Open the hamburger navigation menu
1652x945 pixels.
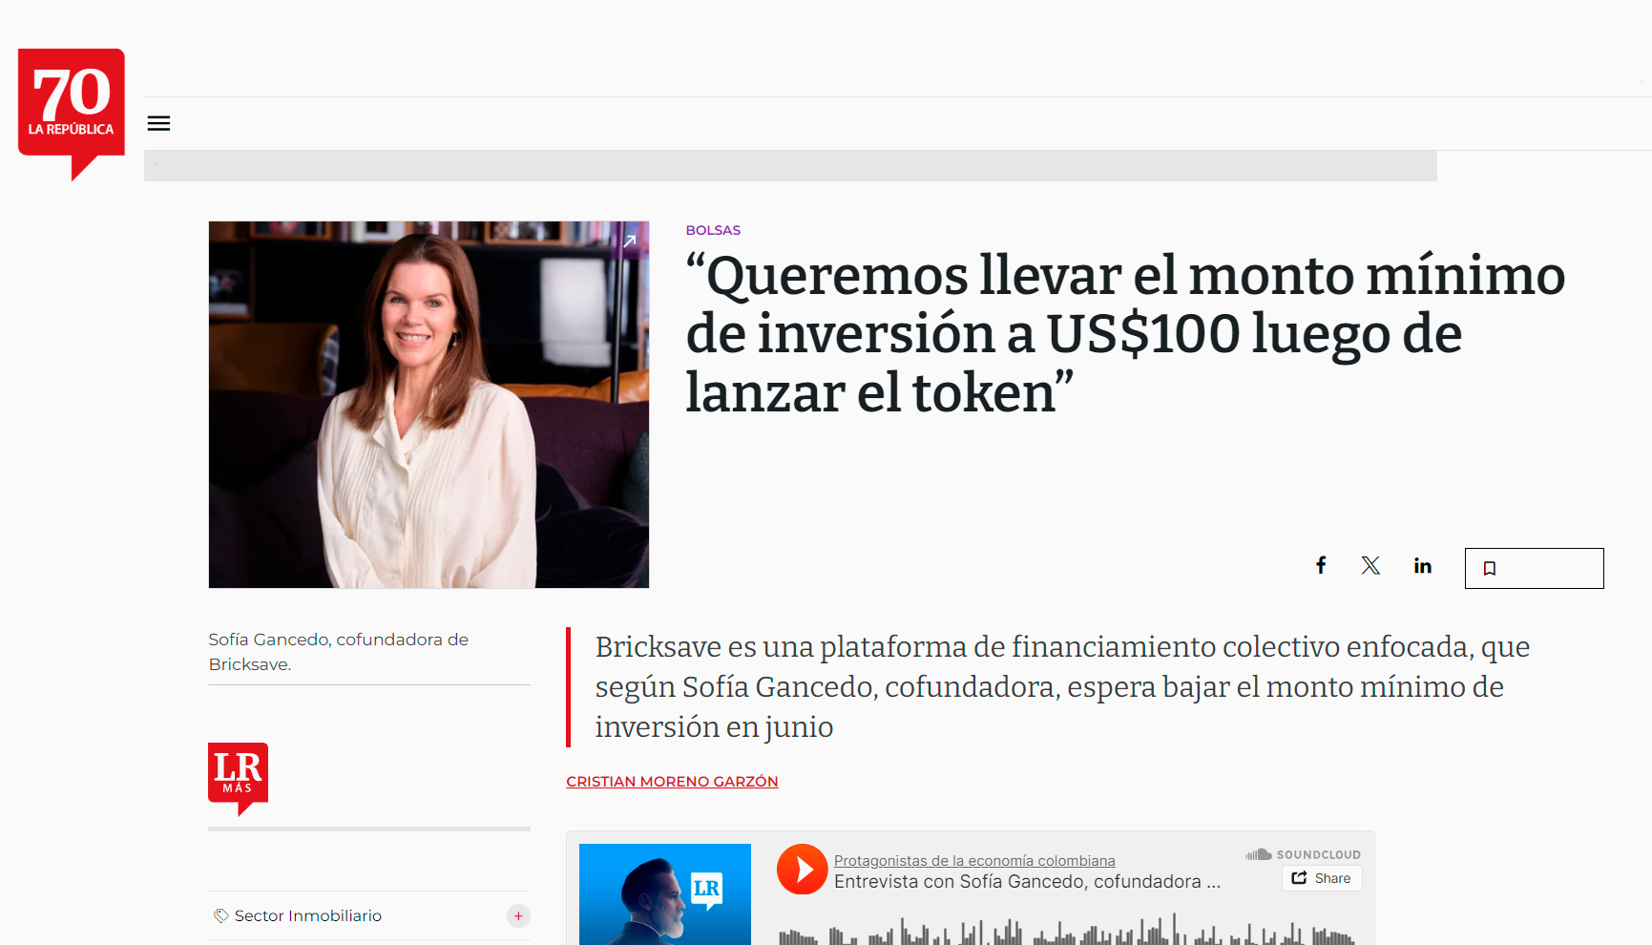tap(158, 123)
